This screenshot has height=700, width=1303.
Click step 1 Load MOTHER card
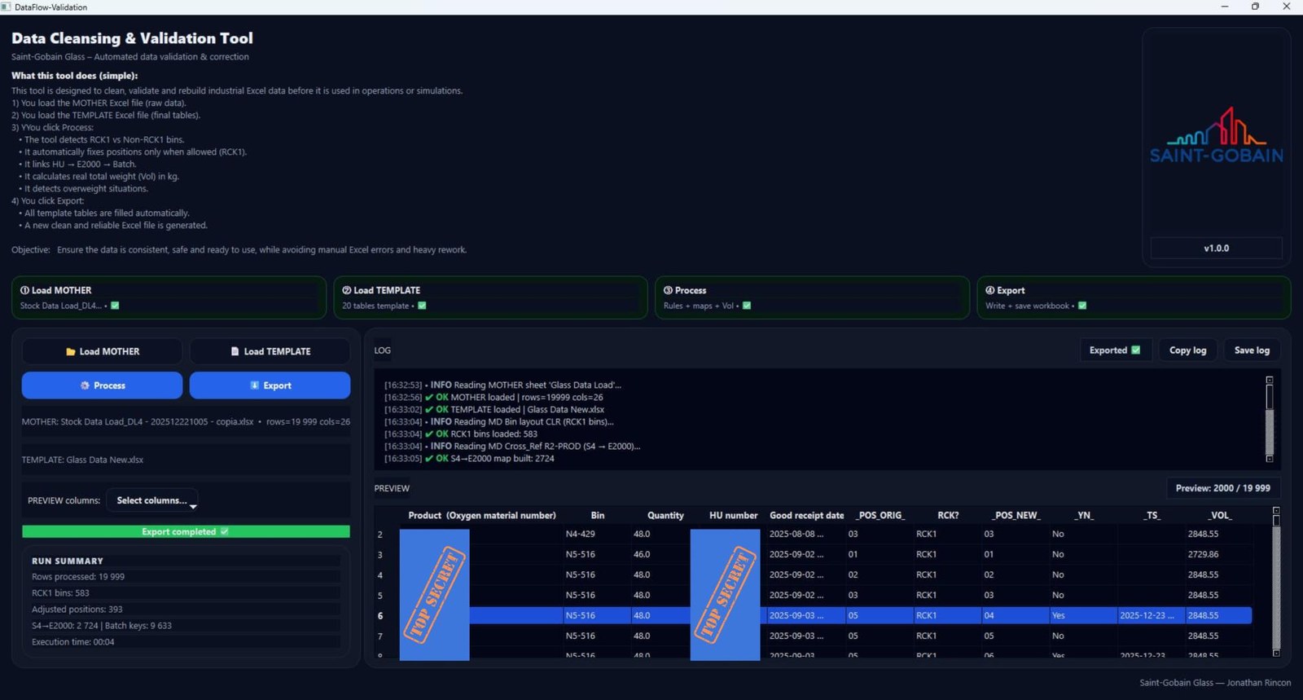(x=169, y=297)
